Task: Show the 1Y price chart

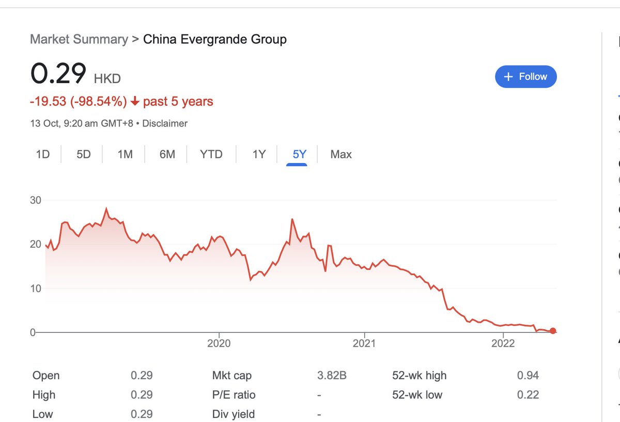Action: [259, 154]
